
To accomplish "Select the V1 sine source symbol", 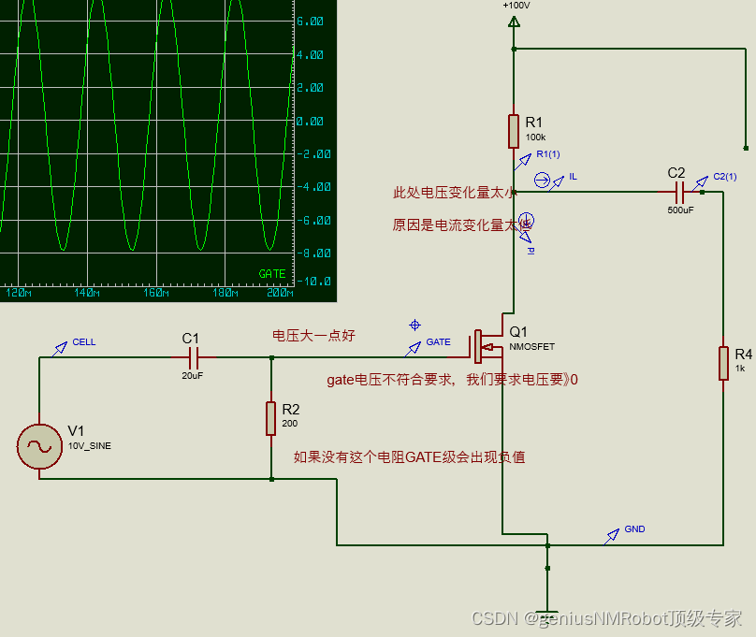I will point(39,446).
